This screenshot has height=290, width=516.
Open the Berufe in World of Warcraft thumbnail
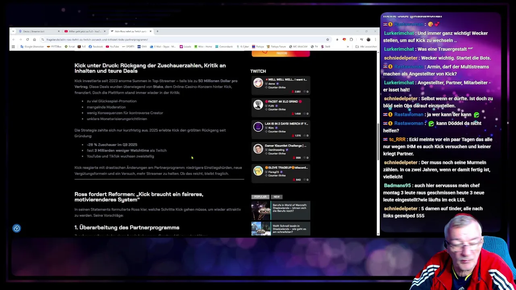(x=261, y=211)
